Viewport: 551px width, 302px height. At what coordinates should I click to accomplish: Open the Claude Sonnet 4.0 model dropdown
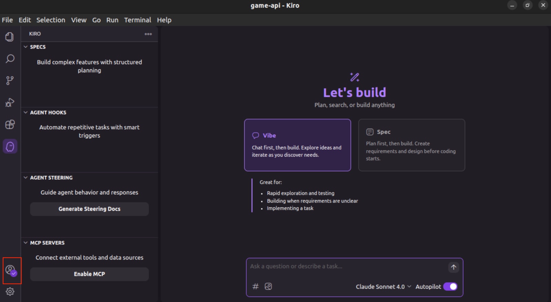383,287
